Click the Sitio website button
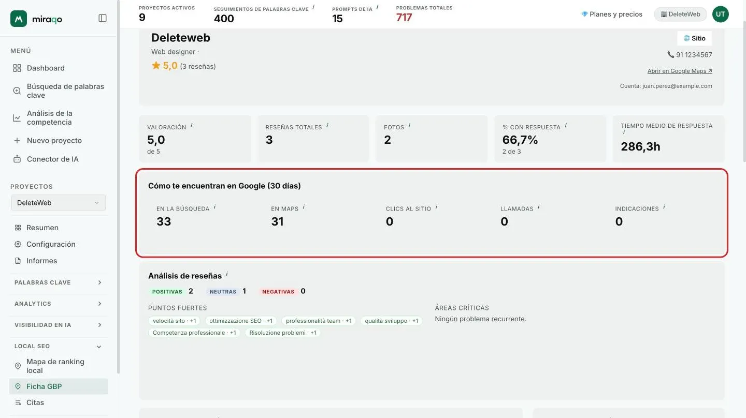 [694, 38]
